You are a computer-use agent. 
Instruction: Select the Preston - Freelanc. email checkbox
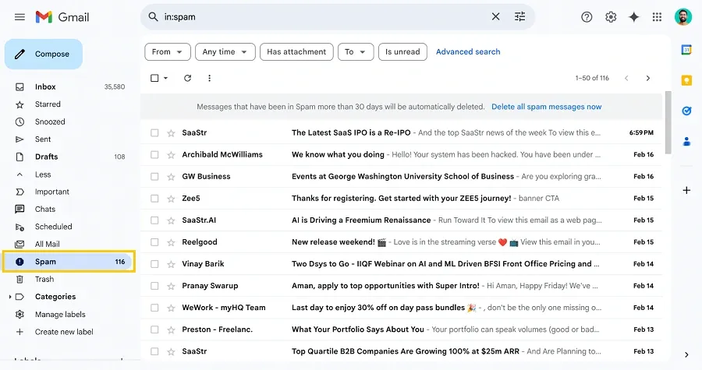[x=154, y=329]
